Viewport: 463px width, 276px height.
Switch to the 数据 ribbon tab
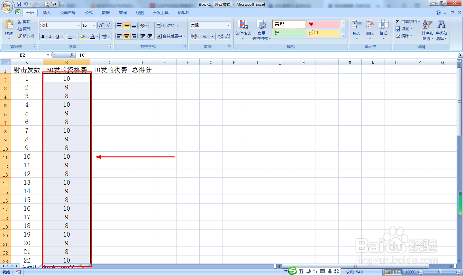[x=106, y=13]
